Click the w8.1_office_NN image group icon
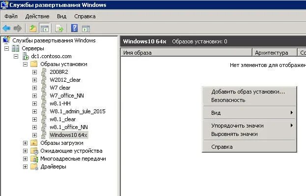Image resolution: width=306 pixels, height=196 pixels. tap(44, 127)
